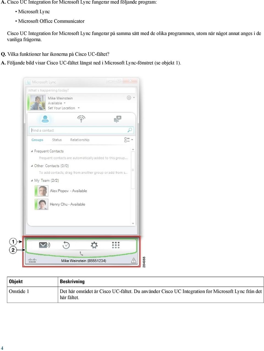This screenshot has width=264, height=351.
Task: Click the page number 4
Action: 2,348
